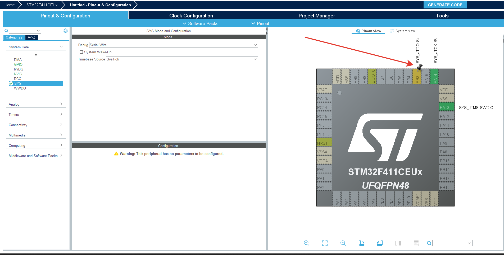Enable the System Wake-Up checkbox
Viewport: 504px width, 255px height.
point(81,52)
